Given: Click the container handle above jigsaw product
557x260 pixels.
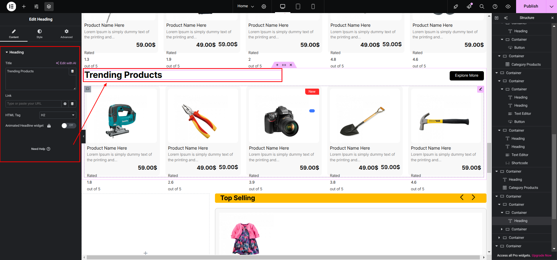Looking at the screenshot, I should (x=88, y=89).
